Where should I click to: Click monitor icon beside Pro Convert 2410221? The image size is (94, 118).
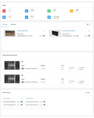click(22, 102)
